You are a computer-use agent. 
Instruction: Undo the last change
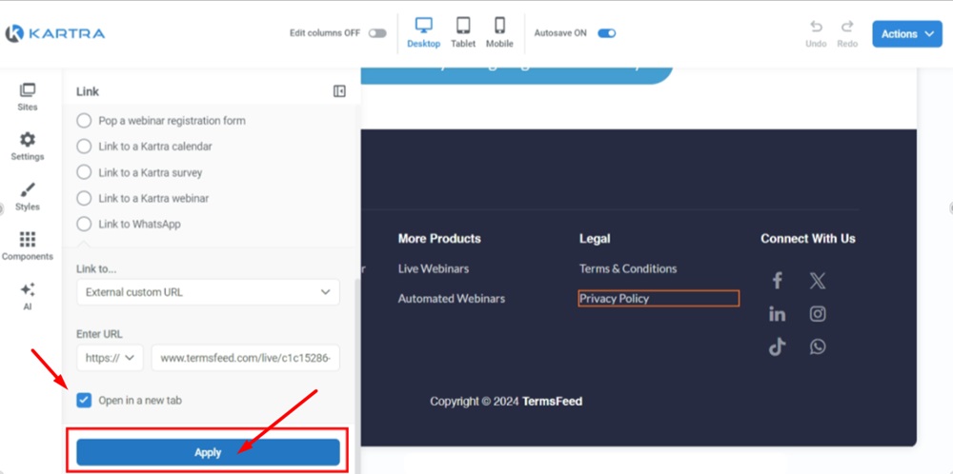pyautogui.click(x=817, y=34)
